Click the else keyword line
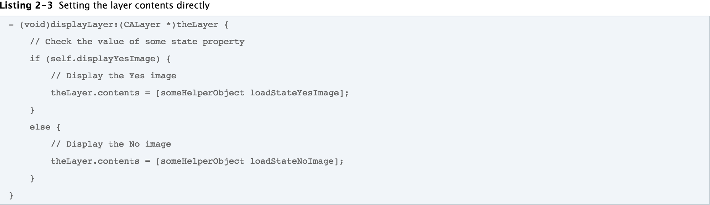Screen dimensions: 710x205 pyautogui.click(x=45, y=127)
